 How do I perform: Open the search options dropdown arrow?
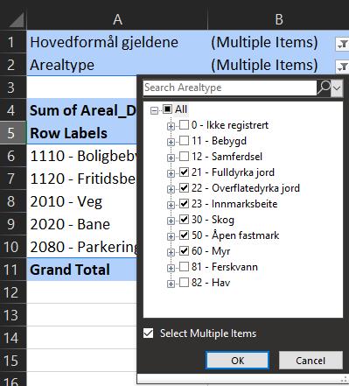point(337,88)
